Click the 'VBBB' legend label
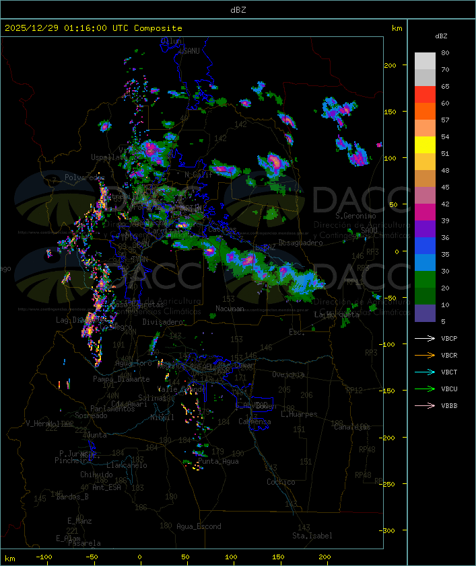Viewport: 476px width, 566px height. click(x=449, y=406)
